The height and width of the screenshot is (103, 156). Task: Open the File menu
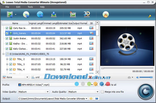(x=7, y=7)
